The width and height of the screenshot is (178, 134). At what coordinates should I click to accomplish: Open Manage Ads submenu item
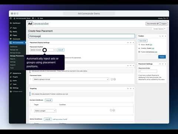(14, 50)
